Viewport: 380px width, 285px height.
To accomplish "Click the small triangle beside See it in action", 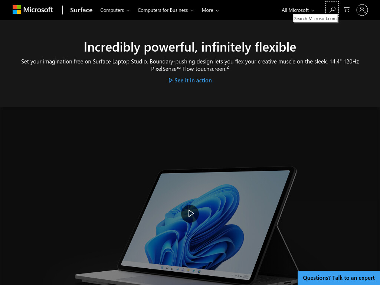I will click(170, 80).
